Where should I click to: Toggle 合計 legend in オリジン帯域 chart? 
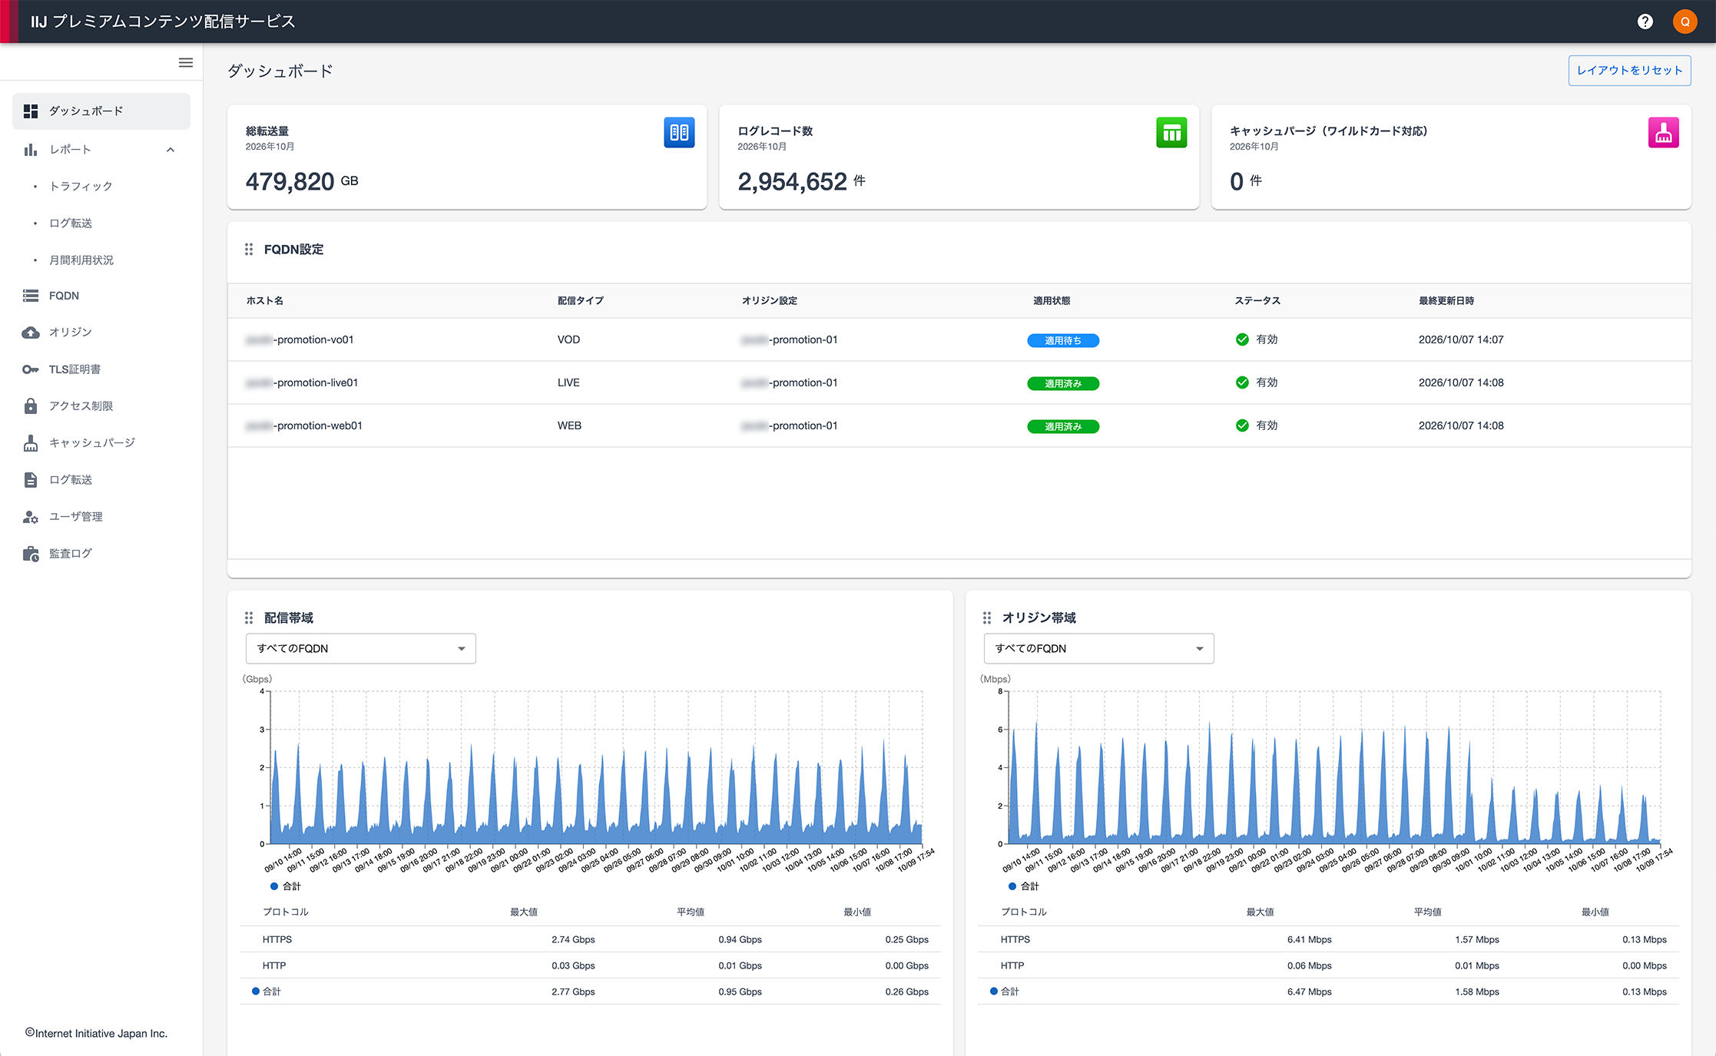tap(1024, 886)
